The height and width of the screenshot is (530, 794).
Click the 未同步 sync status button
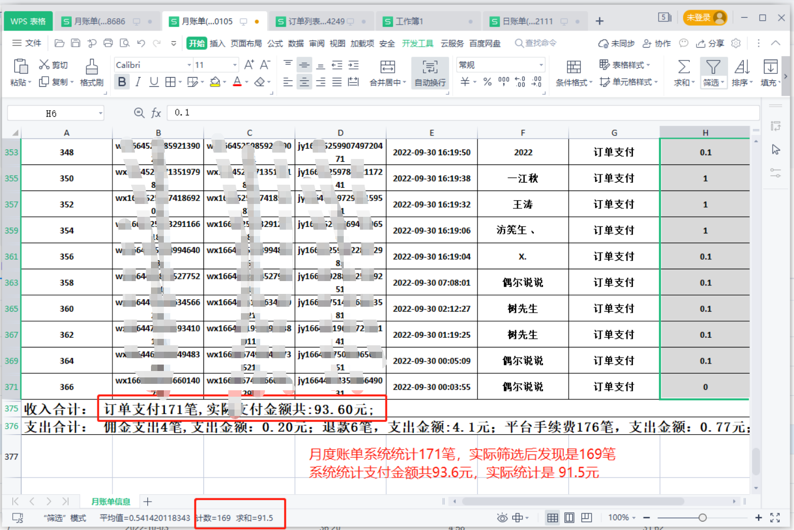tap(616, 43)
